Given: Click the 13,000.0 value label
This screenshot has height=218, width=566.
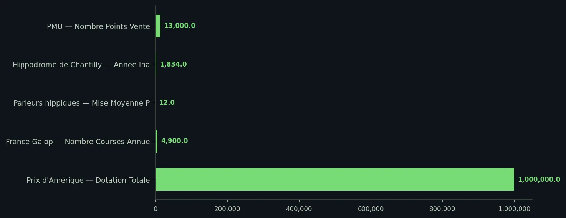Looking at the screenshot, I should 180,26.
